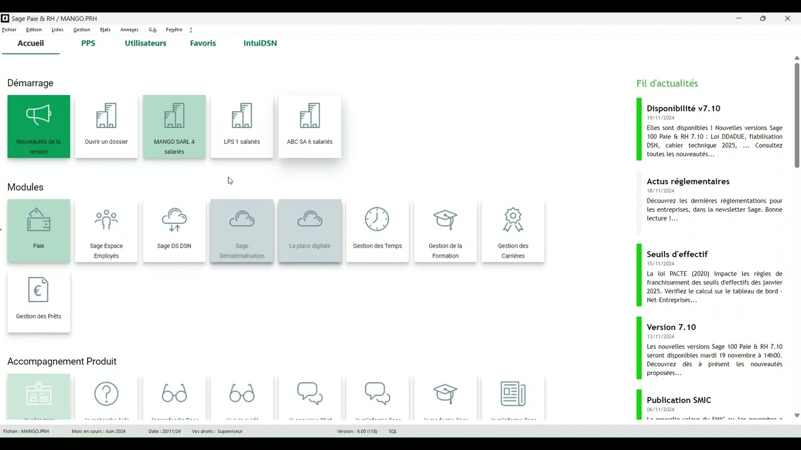Open the G.A. menu
The height and width of the screenshot is (450, 801).
[153, 29]
